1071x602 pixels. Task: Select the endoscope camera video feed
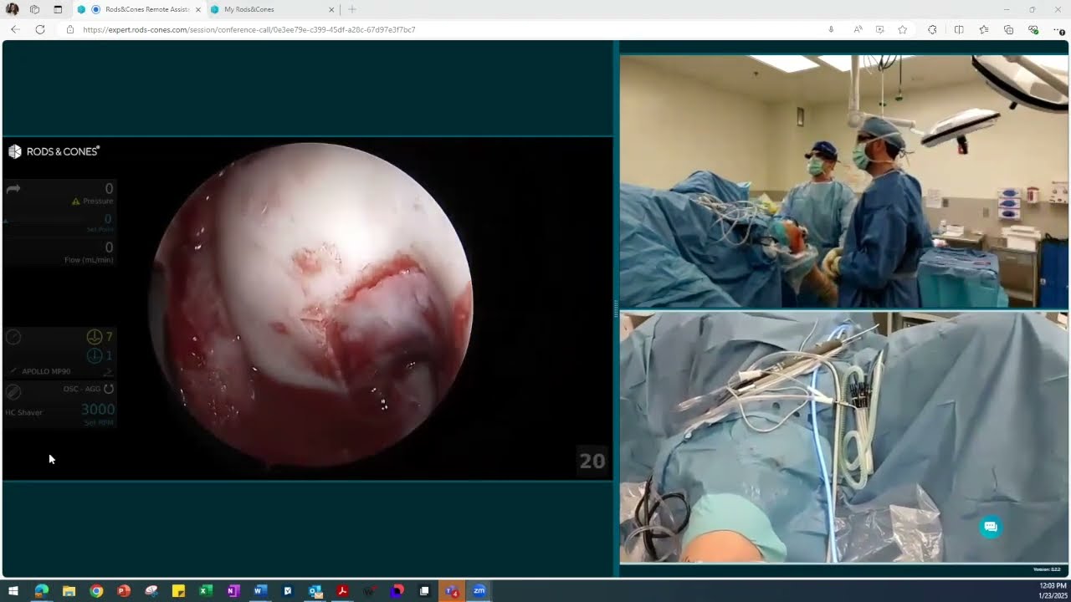[x=308, y=309]
